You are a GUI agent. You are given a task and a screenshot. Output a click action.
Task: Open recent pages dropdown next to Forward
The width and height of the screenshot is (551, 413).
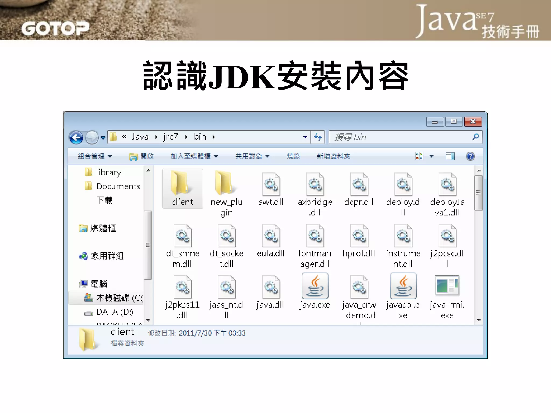point(103,138)
